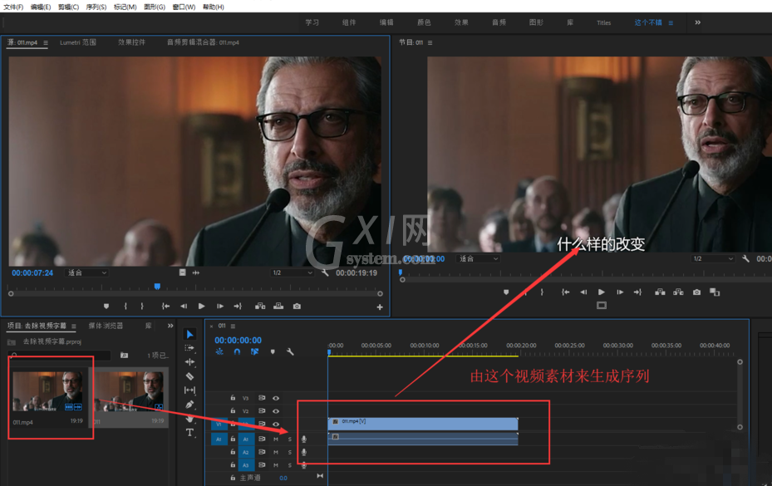The width and height of the screenshot is (772, 486).
Task: Open Program monitor settings wrench
Action: pos(745,258)
